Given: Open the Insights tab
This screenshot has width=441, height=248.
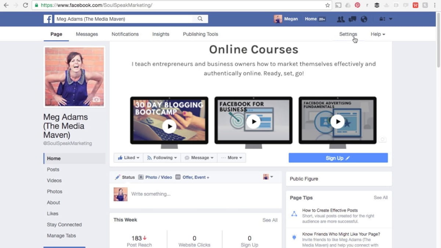Looking at the screenshot, I should tap(161, 34).
